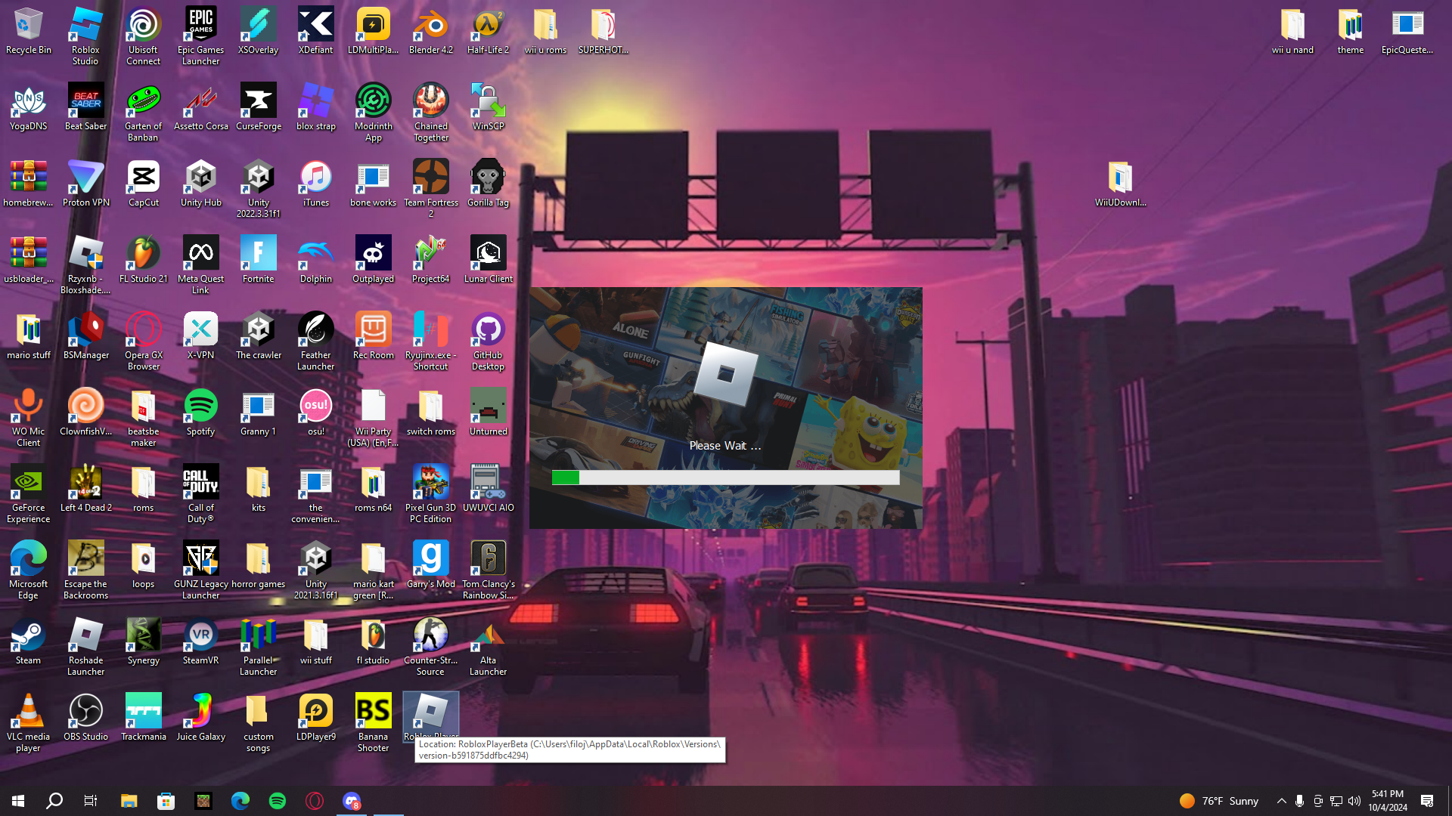Open Blender 4.2 shortcut
This screenshot has width=1452, height=816.
[431, 32]
